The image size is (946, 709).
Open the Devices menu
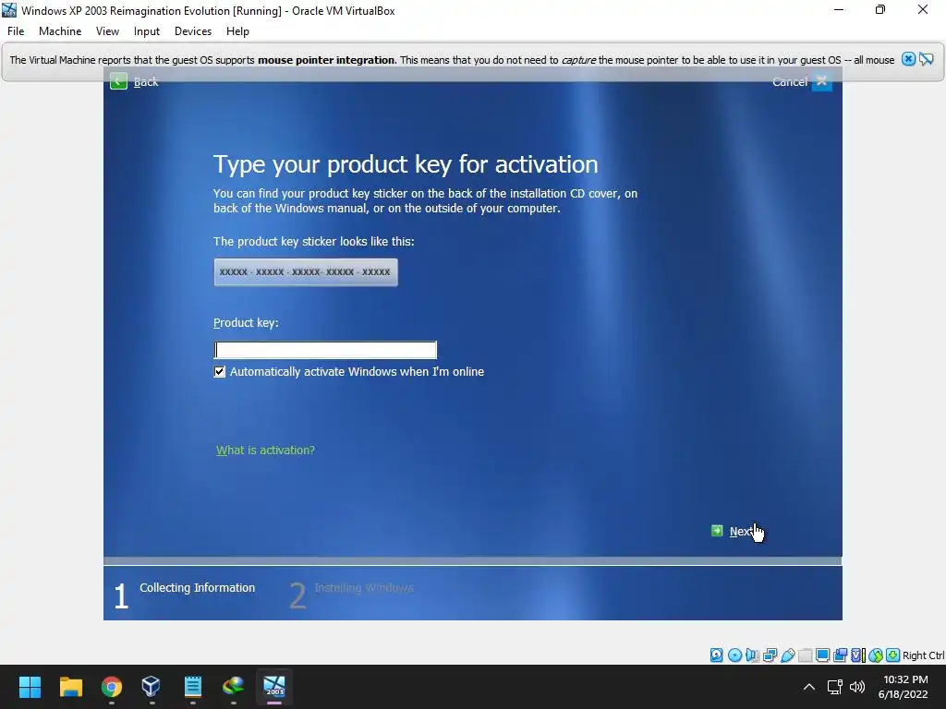pos(193,31)
